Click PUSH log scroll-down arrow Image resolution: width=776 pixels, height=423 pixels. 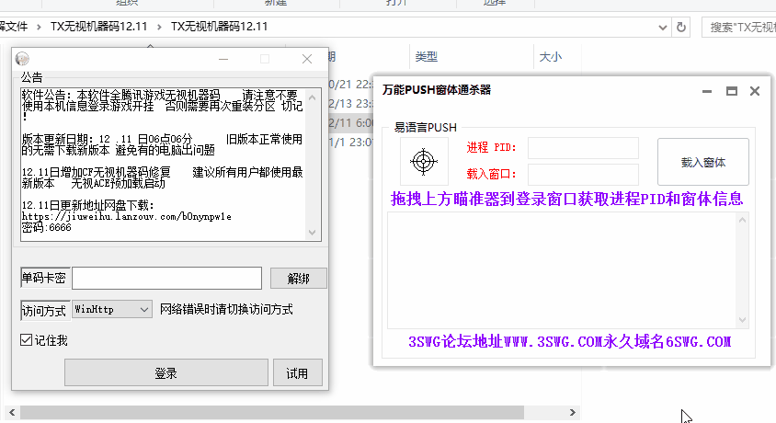[742, 320]
